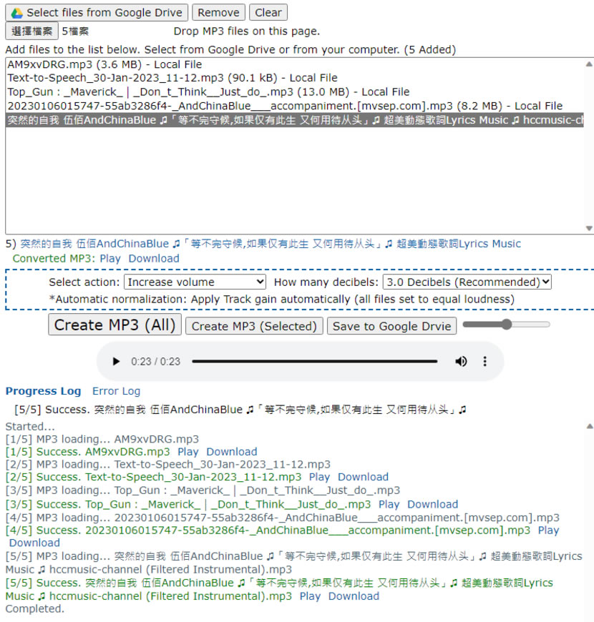
Task: Click Save to Google Drvie button
Action: (x=391, y=326)
